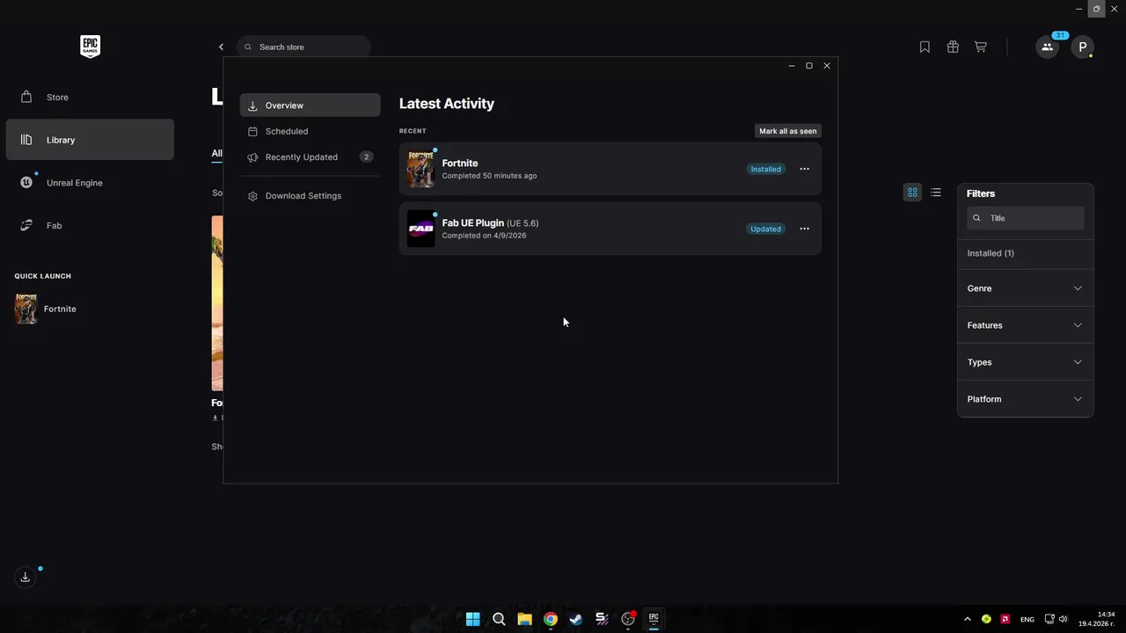Select the Scheduled tab
This screenshot has width=1126, height=633.
tap(310, 131)
